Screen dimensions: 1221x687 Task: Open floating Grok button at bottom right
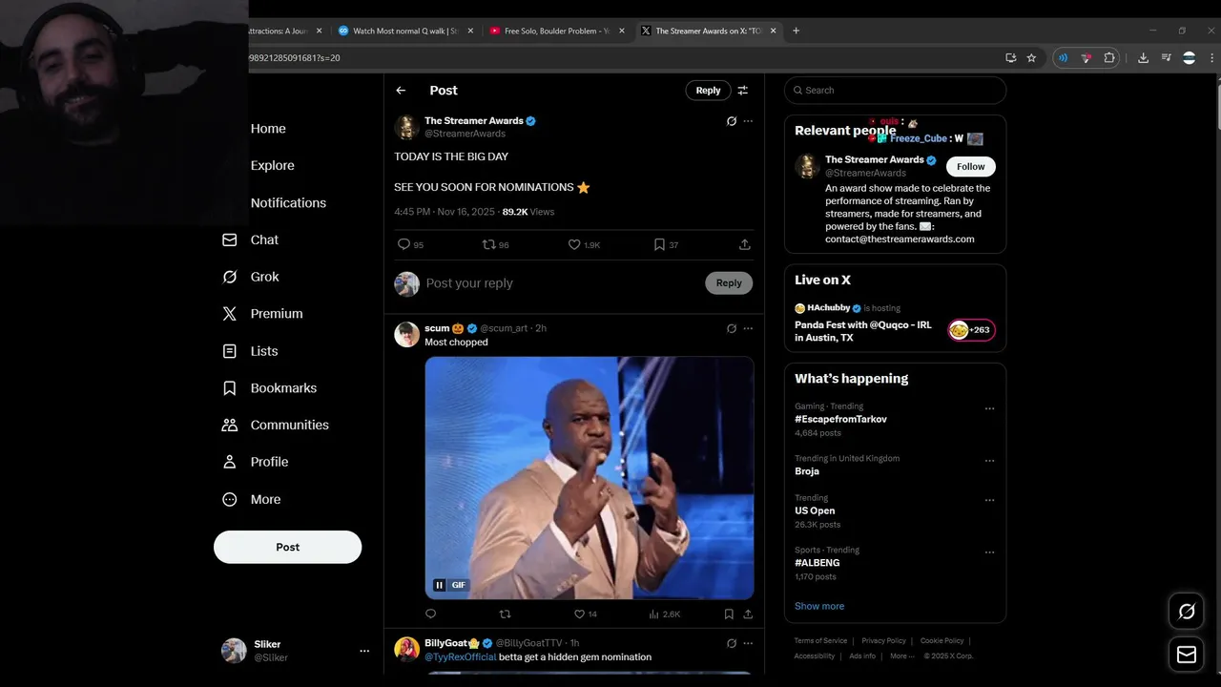(1187, 612)
